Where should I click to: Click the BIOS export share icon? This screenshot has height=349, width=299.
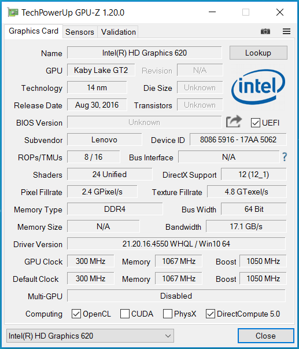[234, 122]
